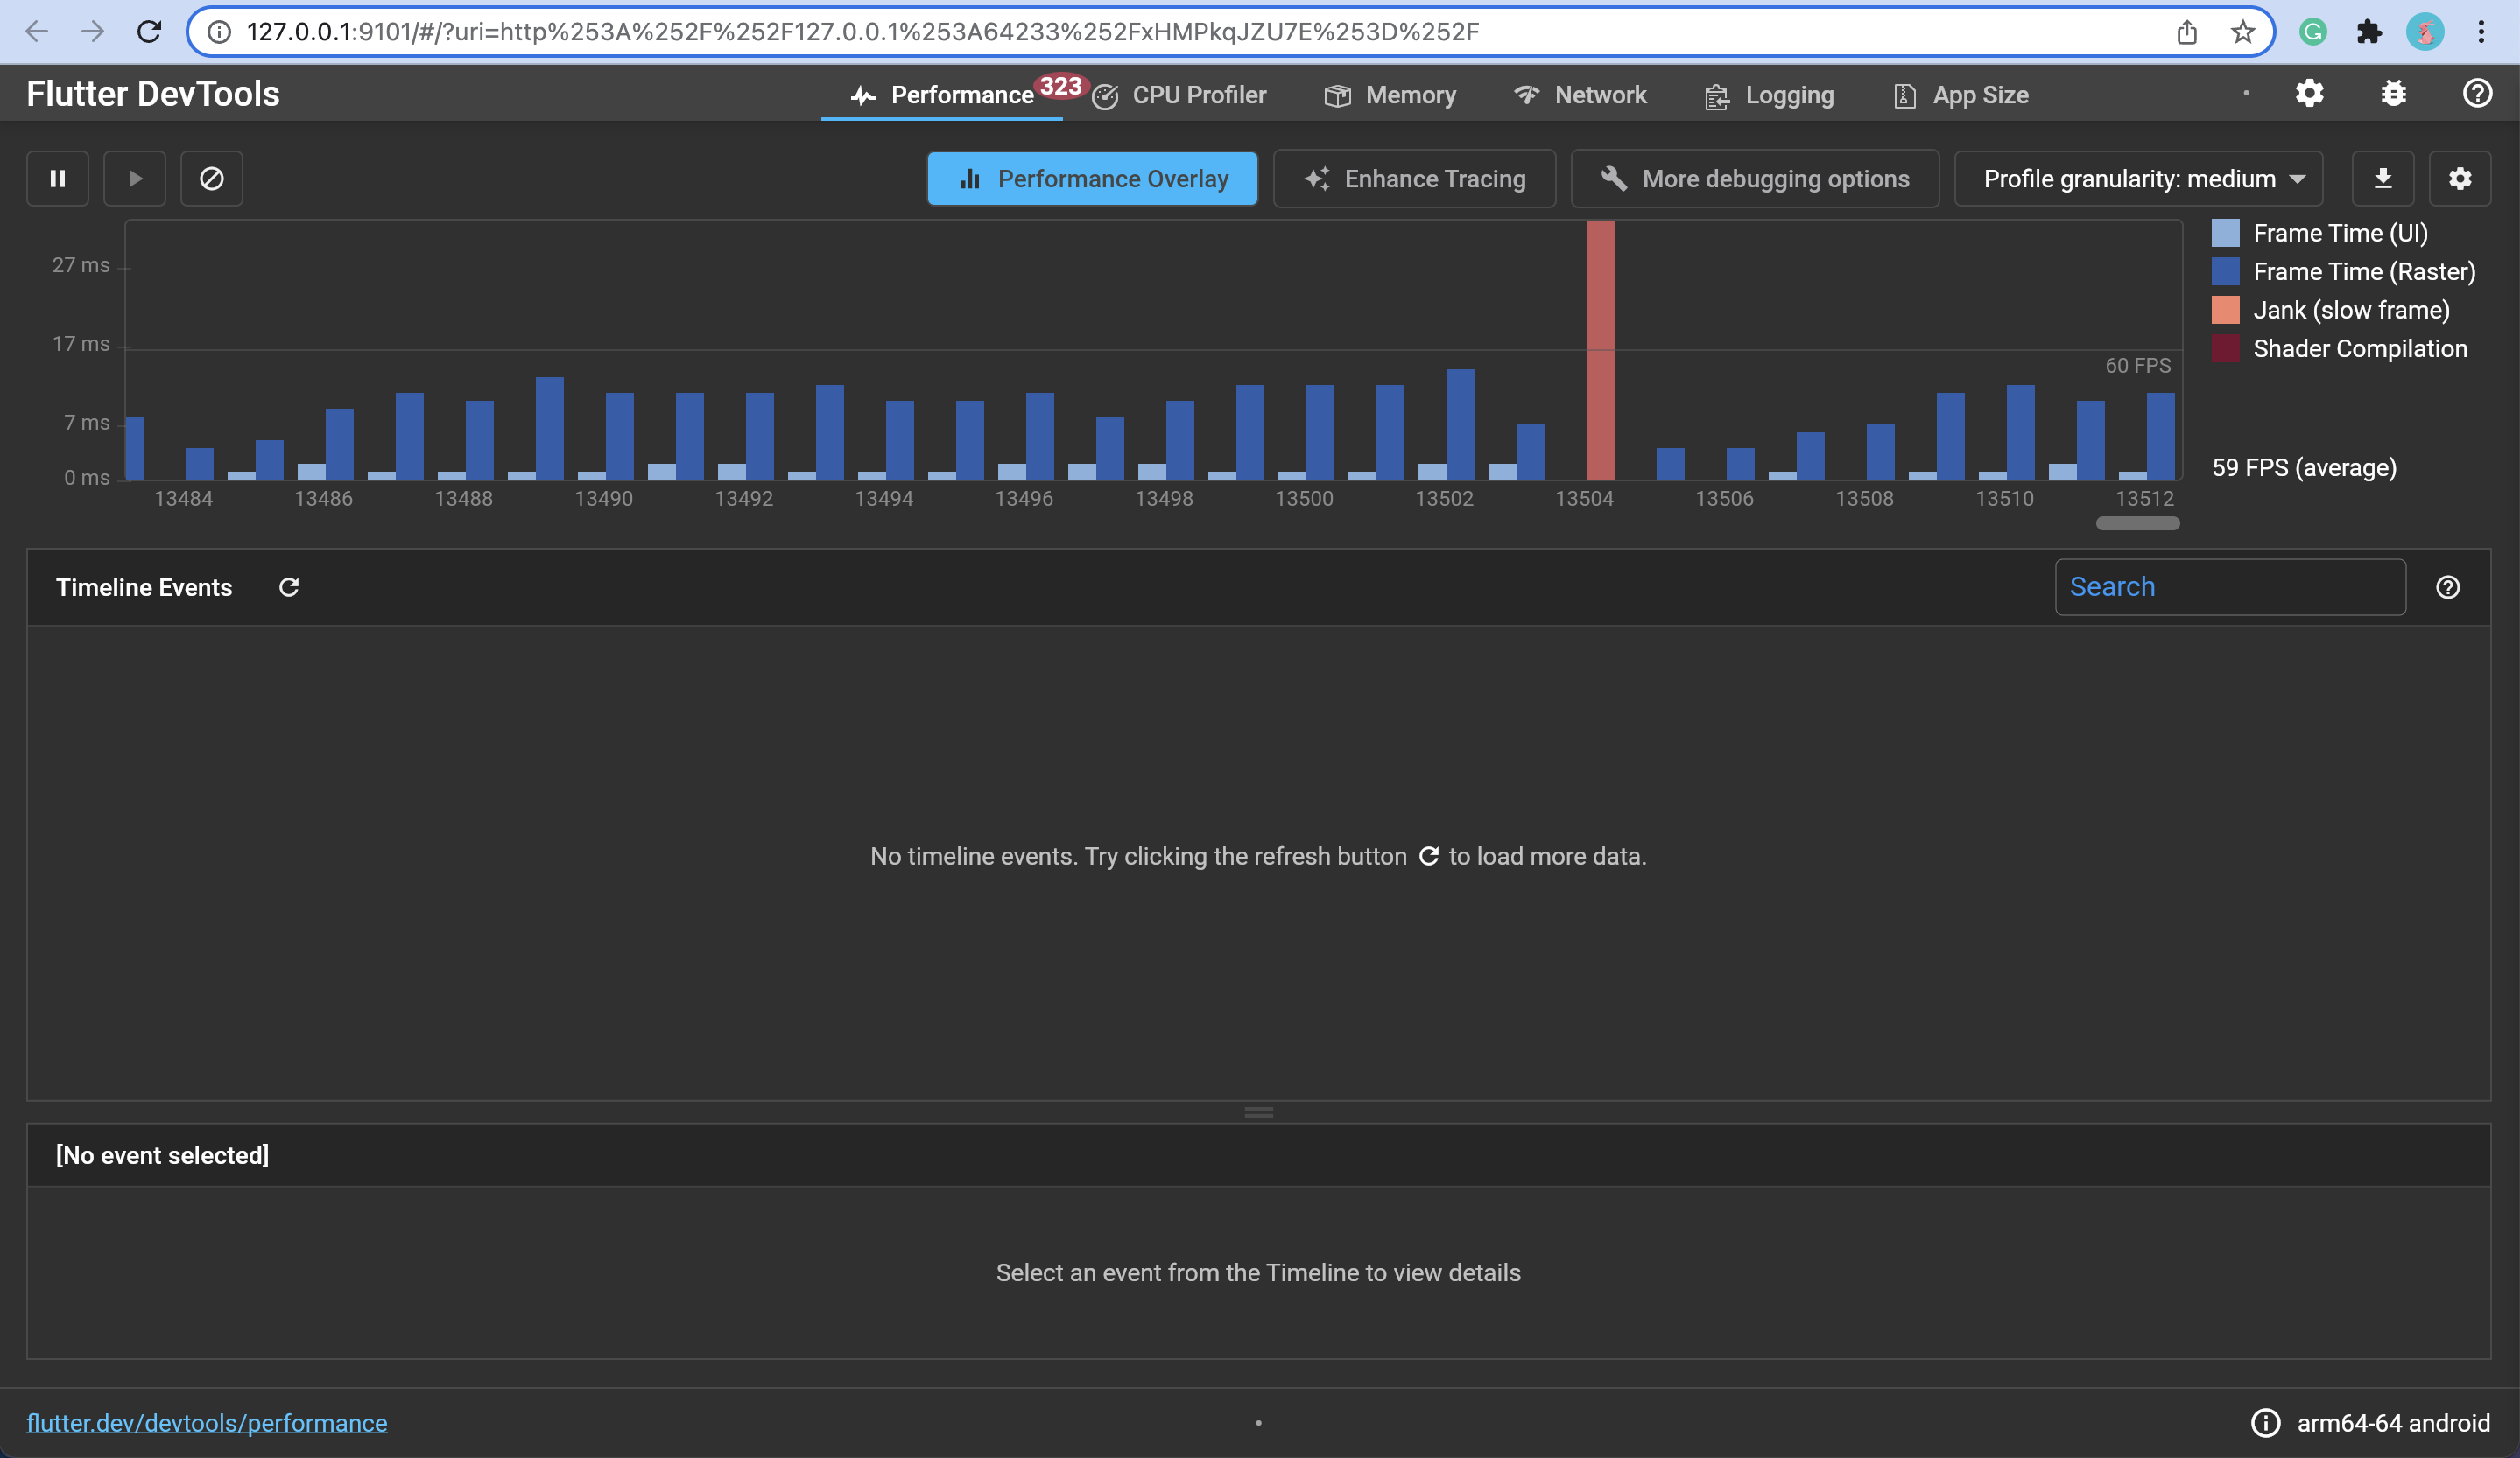Toggle the Performance Overlay
The width and height of the screenshot is (2520, 1458).
pos(1091,178)
